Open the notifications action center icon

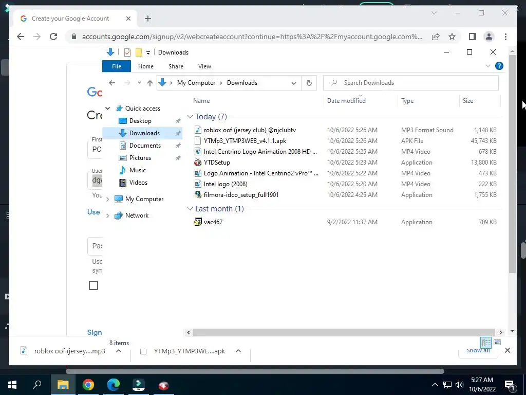510,386
